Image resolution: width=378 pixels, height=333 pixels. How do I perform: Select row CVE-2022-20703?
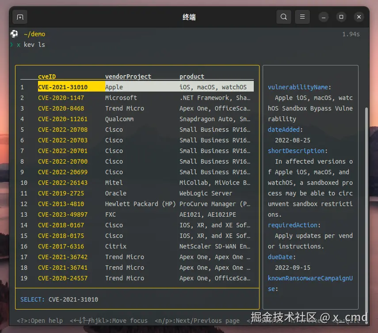[x=137, y=140]
